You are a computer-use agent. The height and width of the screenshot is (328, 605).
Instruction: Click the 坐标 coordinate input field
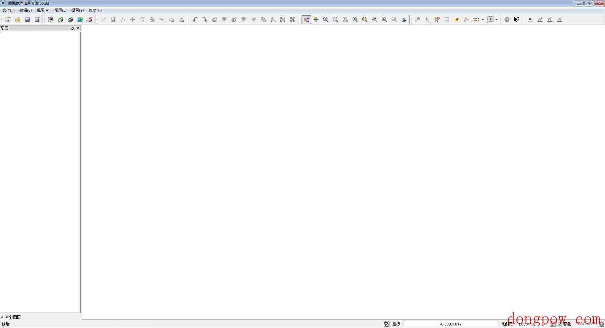coord(451,324)
